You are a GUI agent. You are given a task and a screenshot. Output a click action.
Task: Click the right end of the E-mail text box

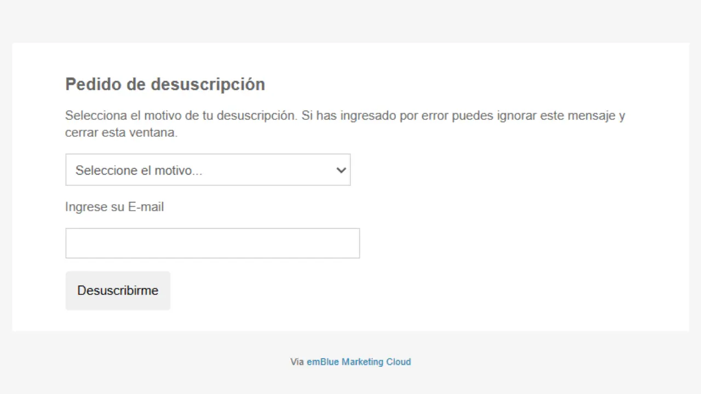click(354, 243)
